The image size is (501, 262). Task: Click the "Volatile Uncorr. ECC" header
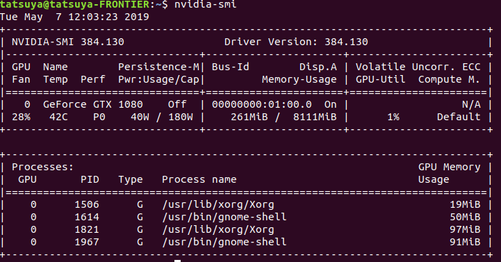418,67
